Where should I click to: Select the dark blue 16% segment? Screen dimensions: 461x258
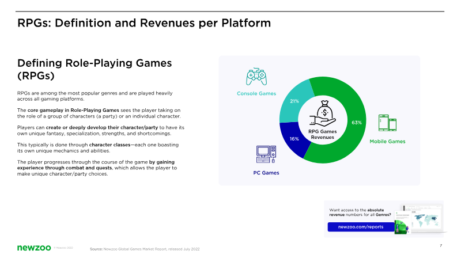click(x=294, y=139)
